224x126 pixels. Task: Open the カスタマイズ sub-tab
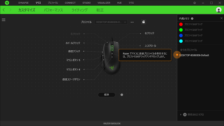tap(27, 10)
